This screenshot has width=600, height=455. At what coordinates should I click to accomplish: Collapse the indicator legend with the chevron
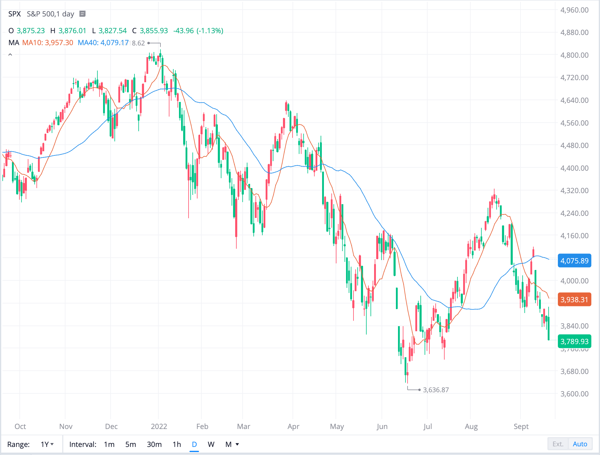[x=10, y=55]
